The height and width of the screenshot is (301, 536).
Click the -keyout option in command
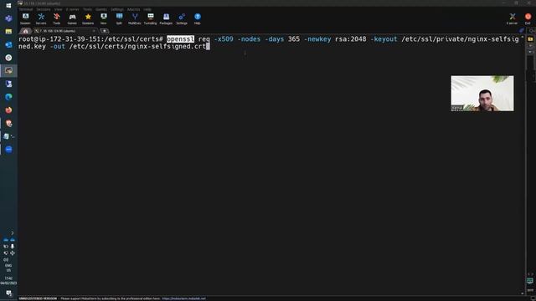point(384,39)
